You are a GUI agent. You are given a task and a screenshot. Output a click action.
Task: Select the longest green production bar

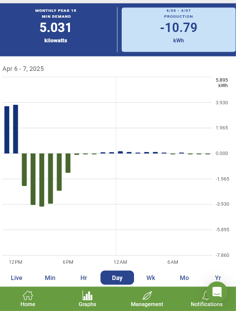[x=42, y=180]
